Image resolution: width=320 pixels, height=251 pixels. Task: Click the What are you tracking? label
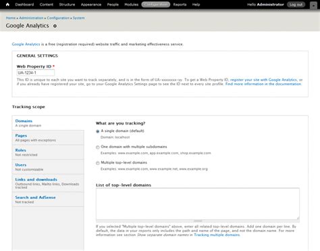tap(120, 123)
